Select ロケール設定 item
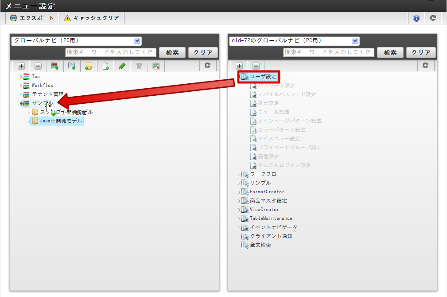The image size is (447, 297). (274, 112)
